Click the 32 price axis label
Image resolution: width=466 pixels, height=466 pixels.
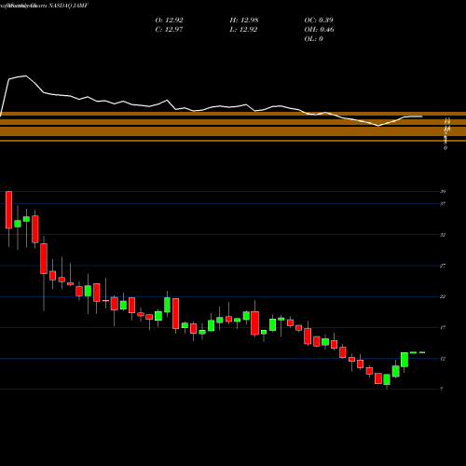tap(443, 235)
